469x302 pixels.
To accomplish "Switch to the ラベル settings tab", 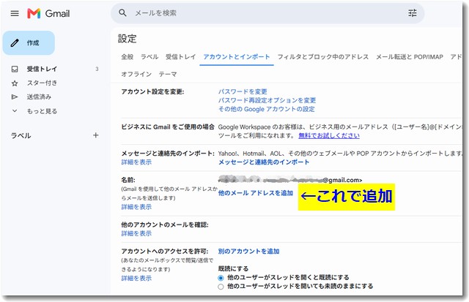I will point(149,57).
